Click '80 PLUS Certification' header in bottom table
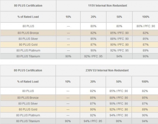The height and width of the screenshot is (124, 158). [28, 70]
